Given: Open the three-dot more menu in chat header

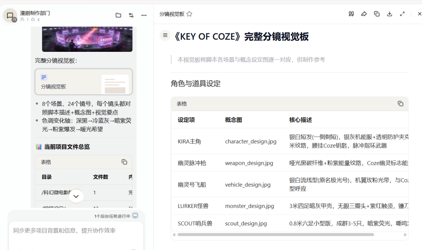Looking at the screenshot, I should coord(144,15).
